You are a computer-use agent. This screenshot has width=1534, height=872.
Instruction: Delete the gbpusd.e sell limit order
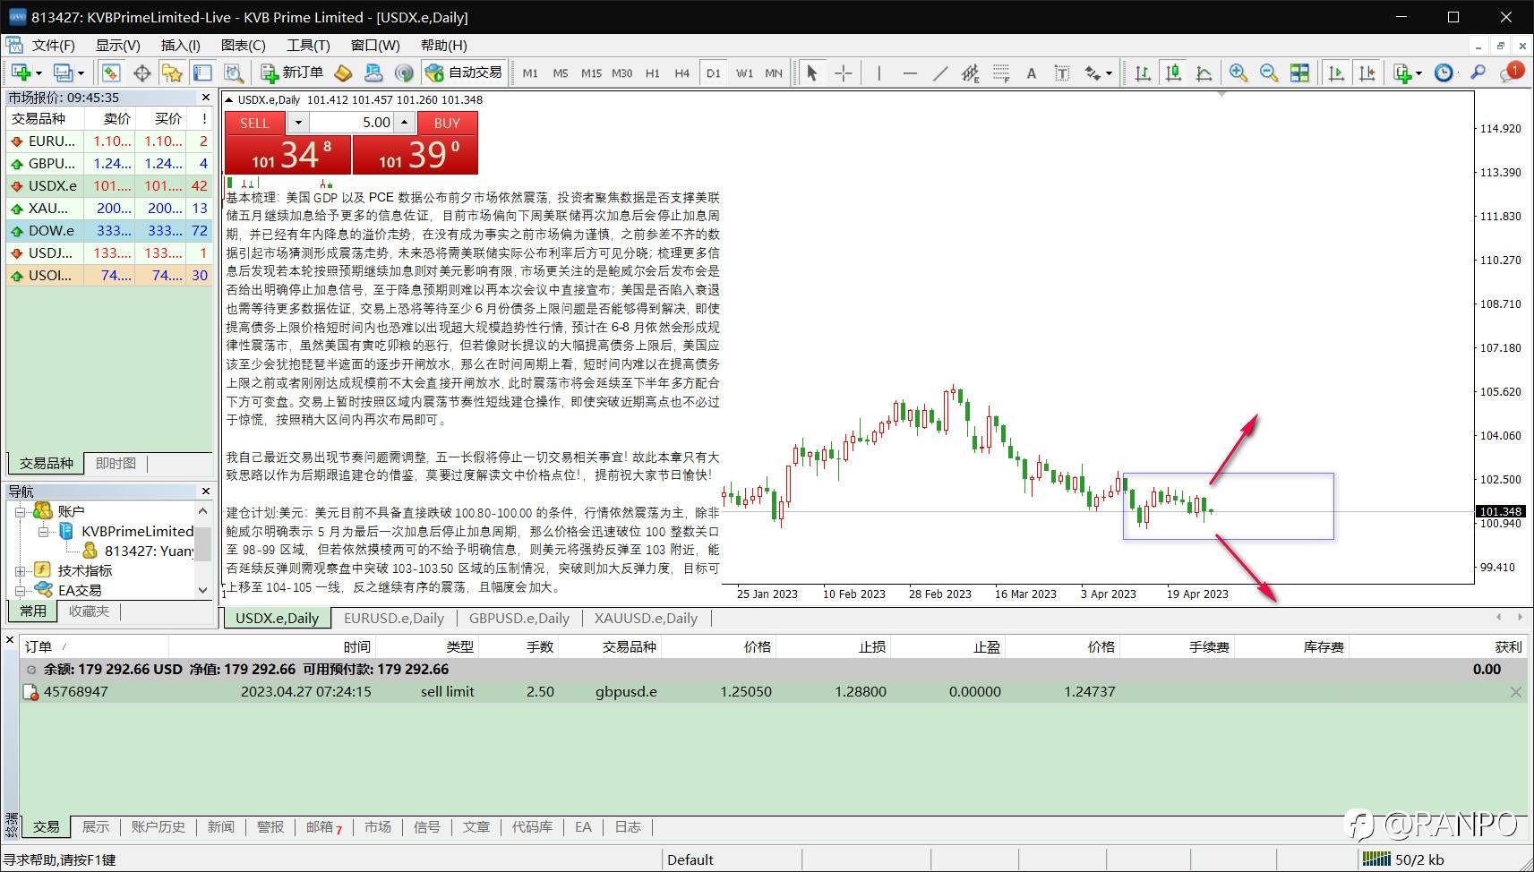(x=1515, y=692)
